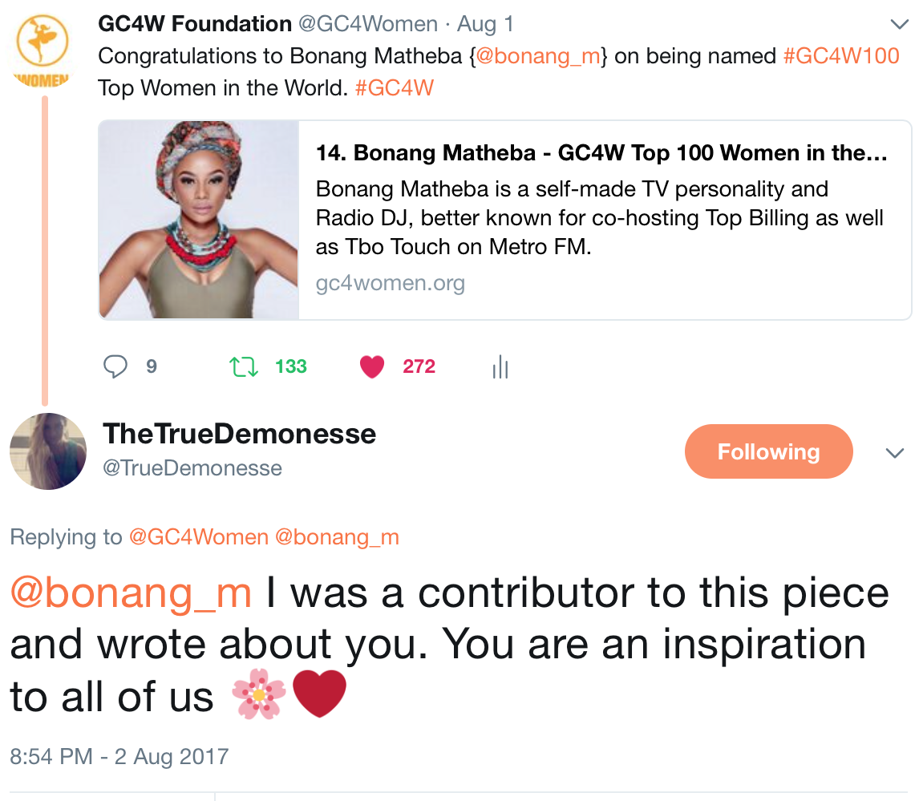Viewport: 919px width, 801px height.
Task: Open the Bonang Matheba article card title
Action: click(x=601, y=153)
